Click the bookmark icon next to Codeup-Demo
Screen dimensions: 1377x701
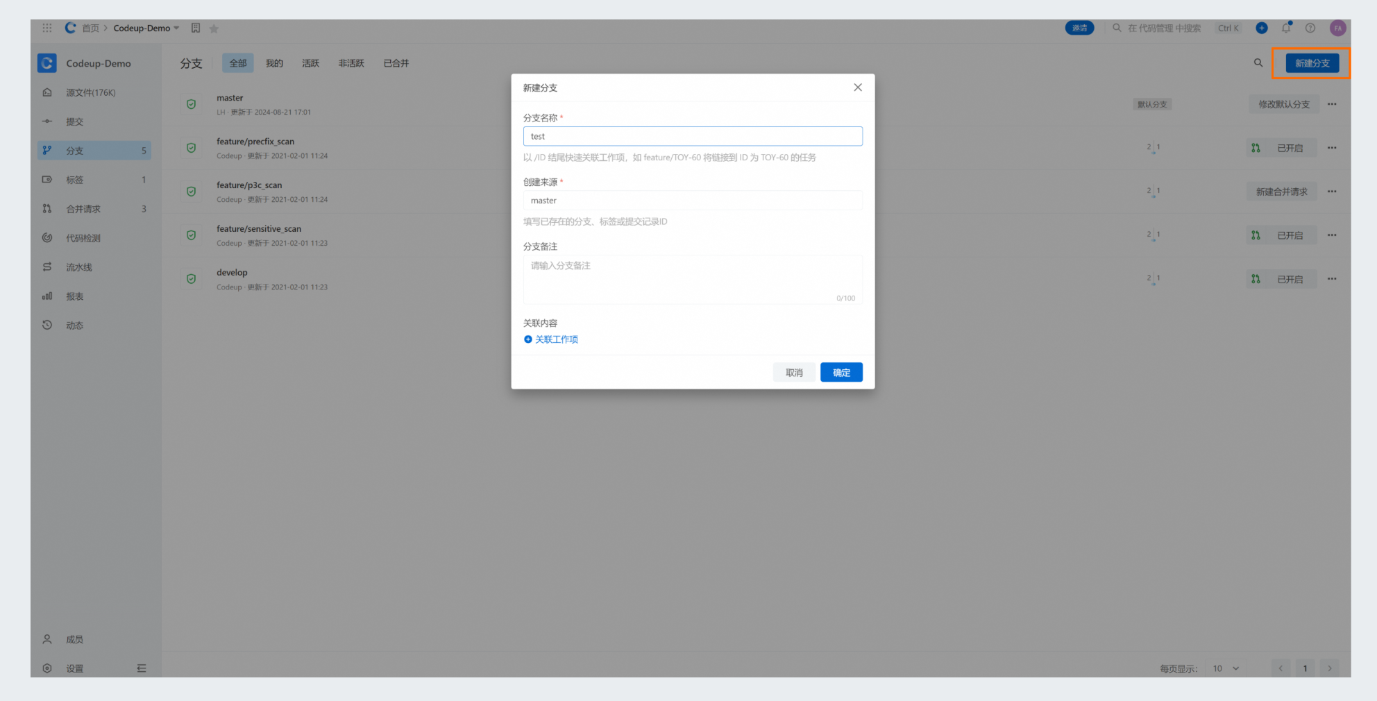[x=196, y=28]
